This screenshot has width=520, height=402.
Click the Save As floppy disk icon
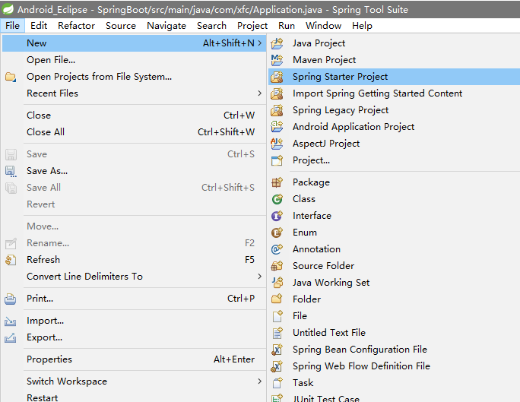(x=11, y=171)
